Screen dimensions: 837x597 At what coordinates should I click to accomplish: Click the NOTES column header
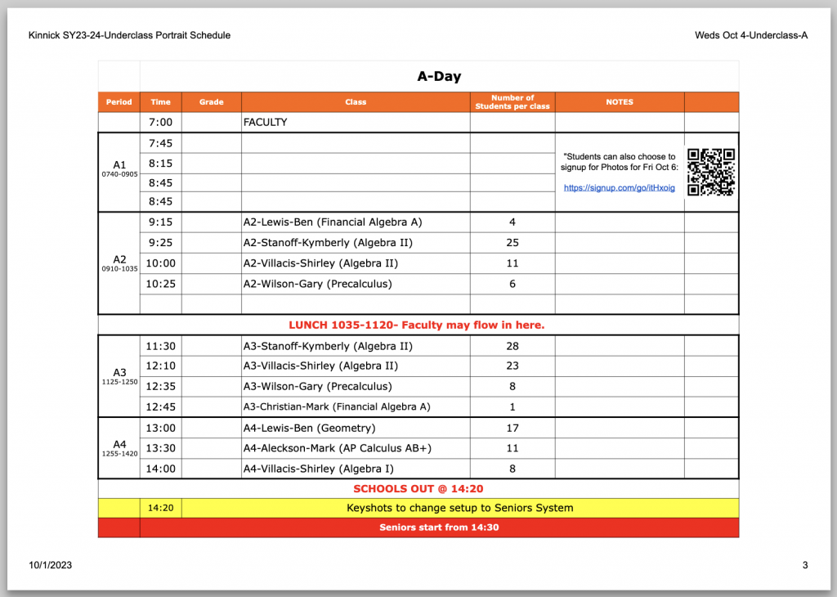point(619,102)
